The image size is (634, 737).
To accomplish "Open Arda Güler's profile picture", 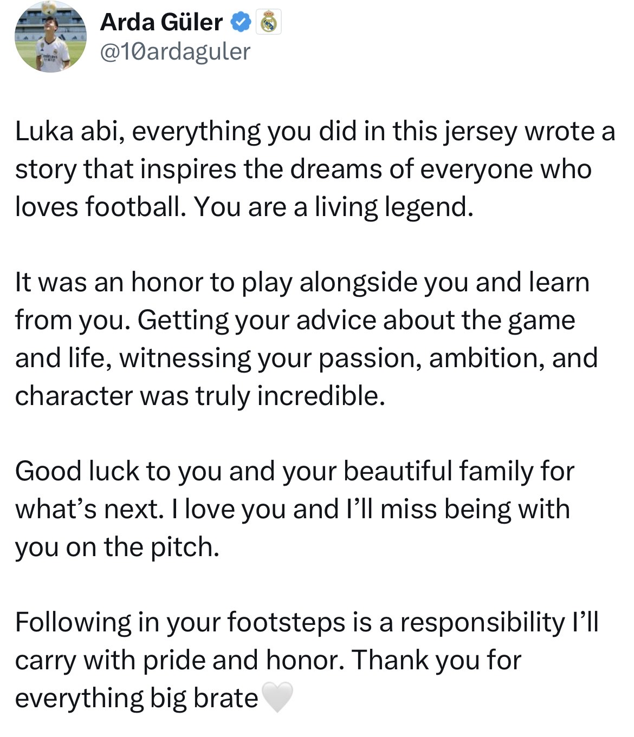I will pyautogui.click(x=50, y=37).
